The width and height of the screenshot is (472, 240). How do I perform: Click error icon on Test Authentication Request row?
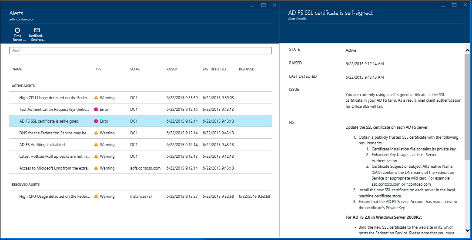pyautogui.click(x=96, y=110)
